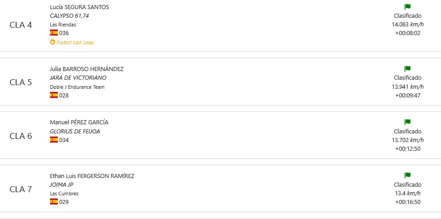Screen dimensions: 441x219
Task: Open rider Lucía SEGURA SANTOS
Action: point(79,7)
